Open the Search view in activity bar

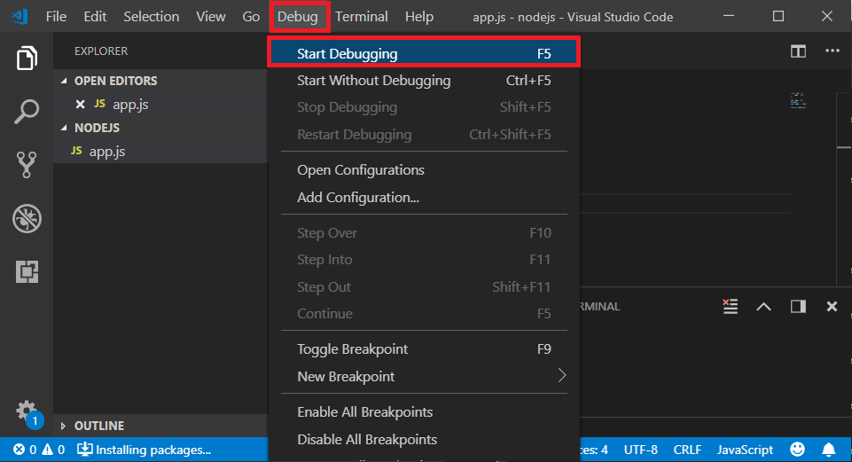27,112
